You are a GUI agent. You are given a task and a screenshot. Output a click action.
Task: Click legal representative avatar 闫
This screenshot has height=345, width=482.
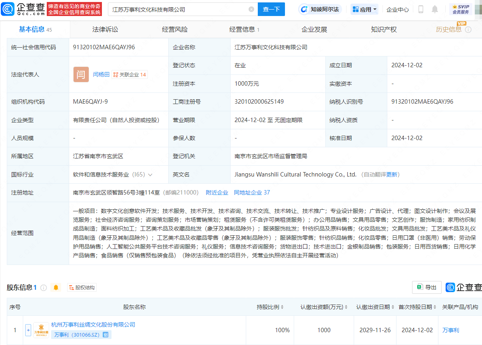coord(81,74)
